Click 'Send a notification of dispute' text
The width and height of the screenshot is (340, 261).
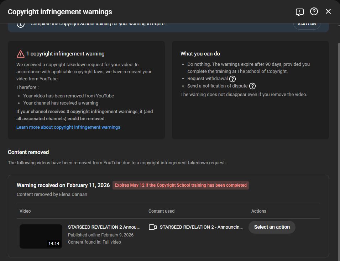[x=217, y=86]
